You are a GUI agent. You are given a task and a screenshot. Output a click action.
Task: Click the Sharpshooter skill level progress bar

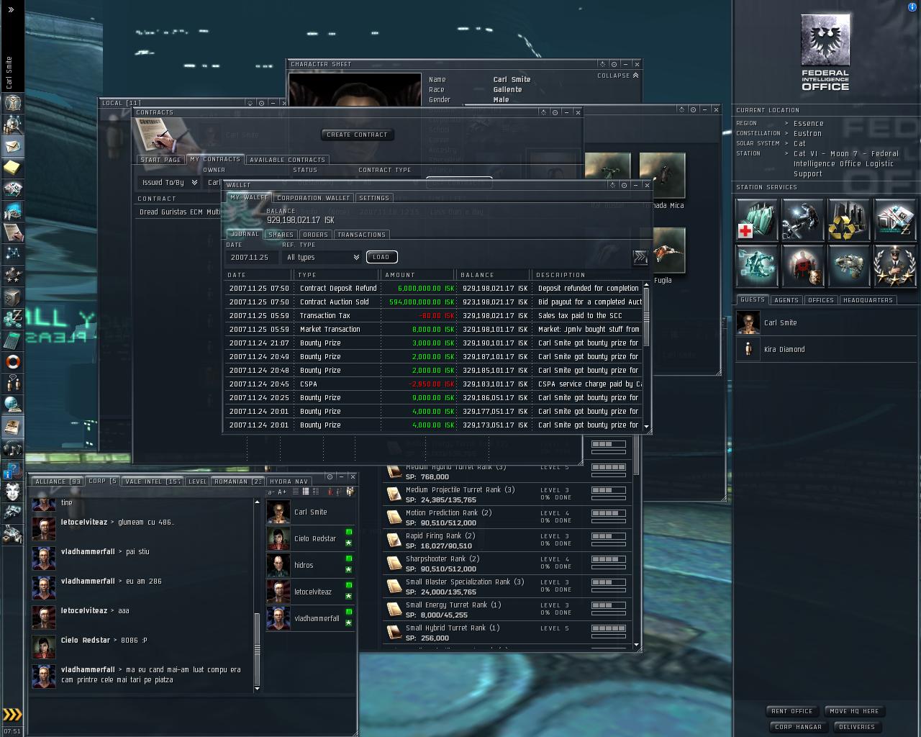(x=608, y=559)
